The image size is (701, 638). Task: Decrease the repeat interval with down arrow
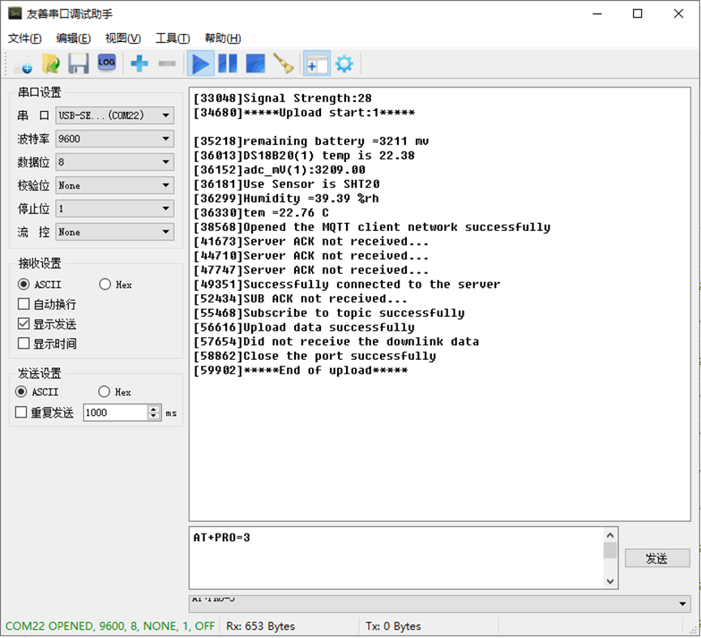[x=153, y=416]
